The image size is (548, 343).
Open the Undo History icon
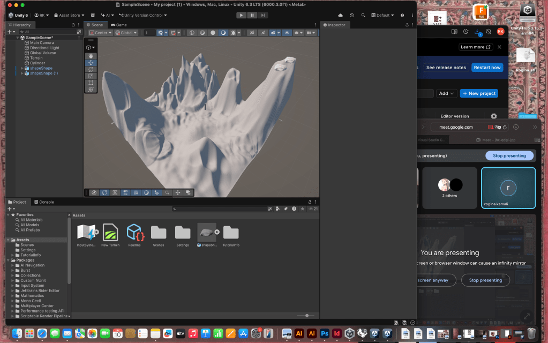[351, 15]
